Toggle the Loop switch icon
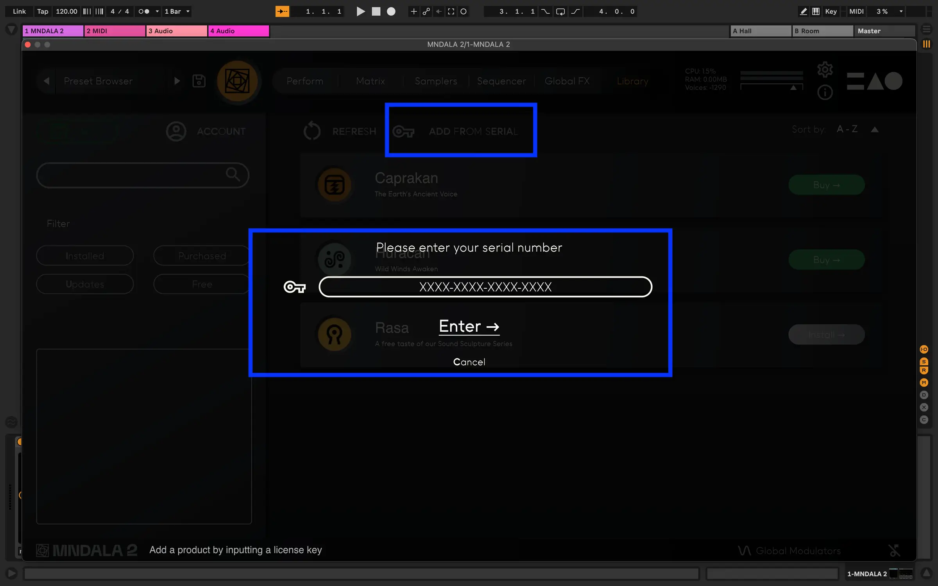The width and height of the screenshot is (938, 586). pyautogui.click(x=560, y=11)
